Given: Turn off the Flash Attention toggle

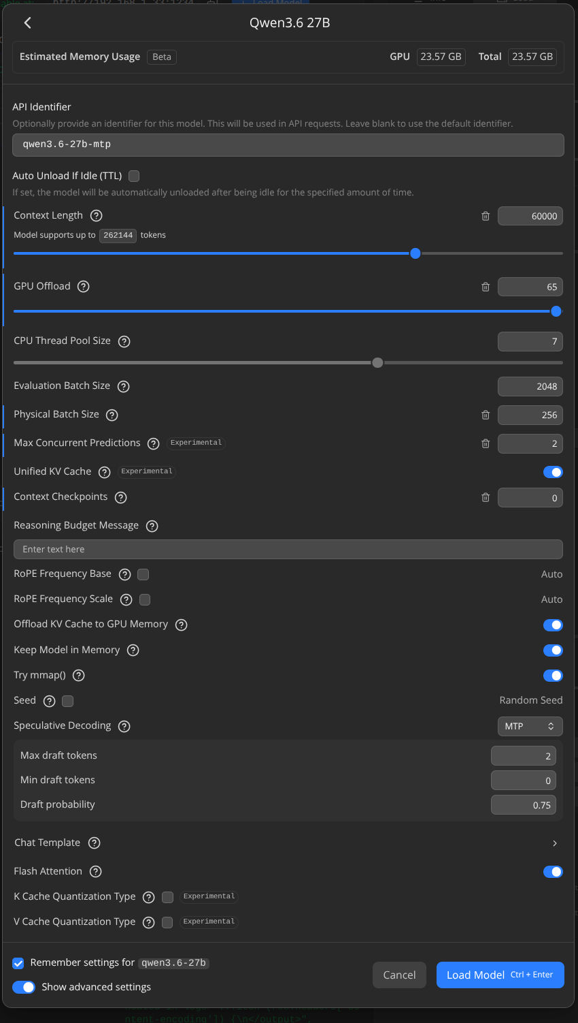Looking at the screenshot, I should [553, 872].
